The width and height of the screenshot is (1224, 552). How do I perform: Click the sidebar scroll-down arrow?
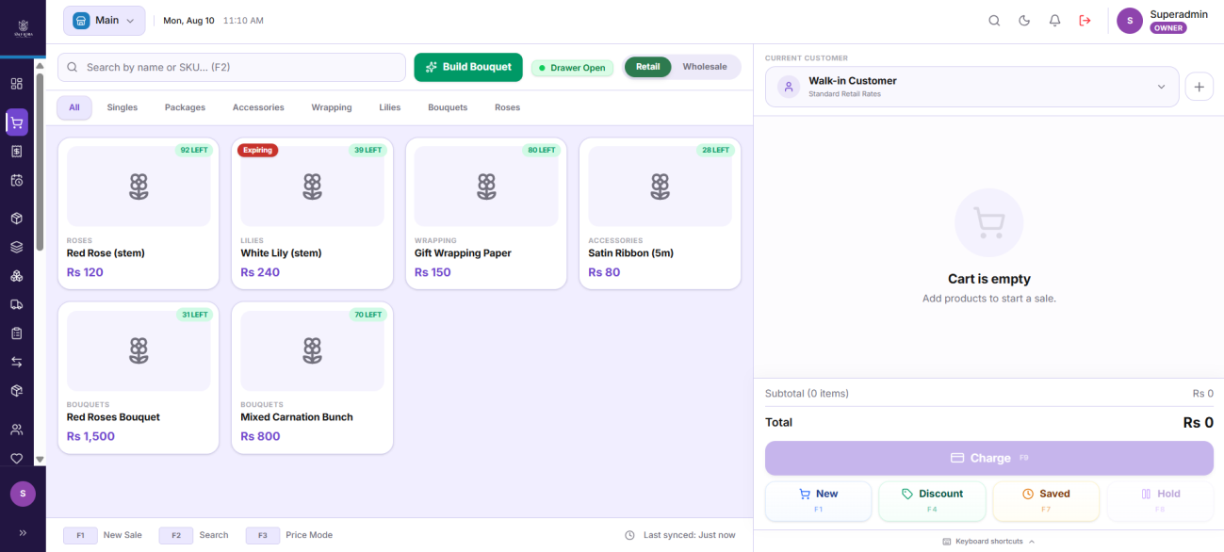(40, 460)
